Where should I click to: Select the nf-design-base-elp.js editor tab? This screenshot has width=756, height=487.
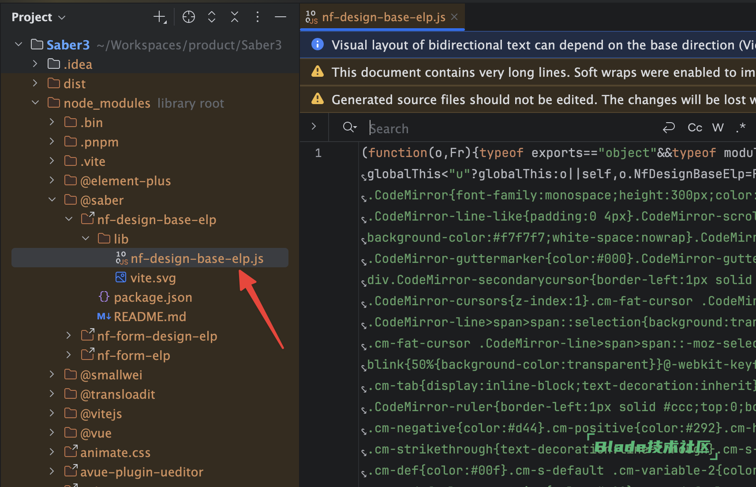[x=382, y=17]
